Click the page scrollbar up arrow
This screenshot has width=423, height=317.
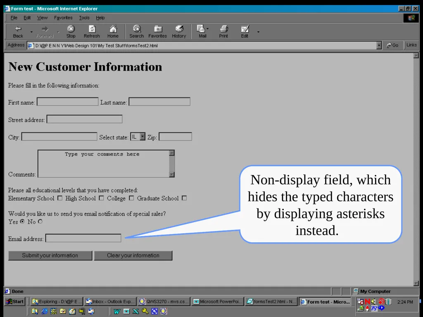tap(416, 56)
